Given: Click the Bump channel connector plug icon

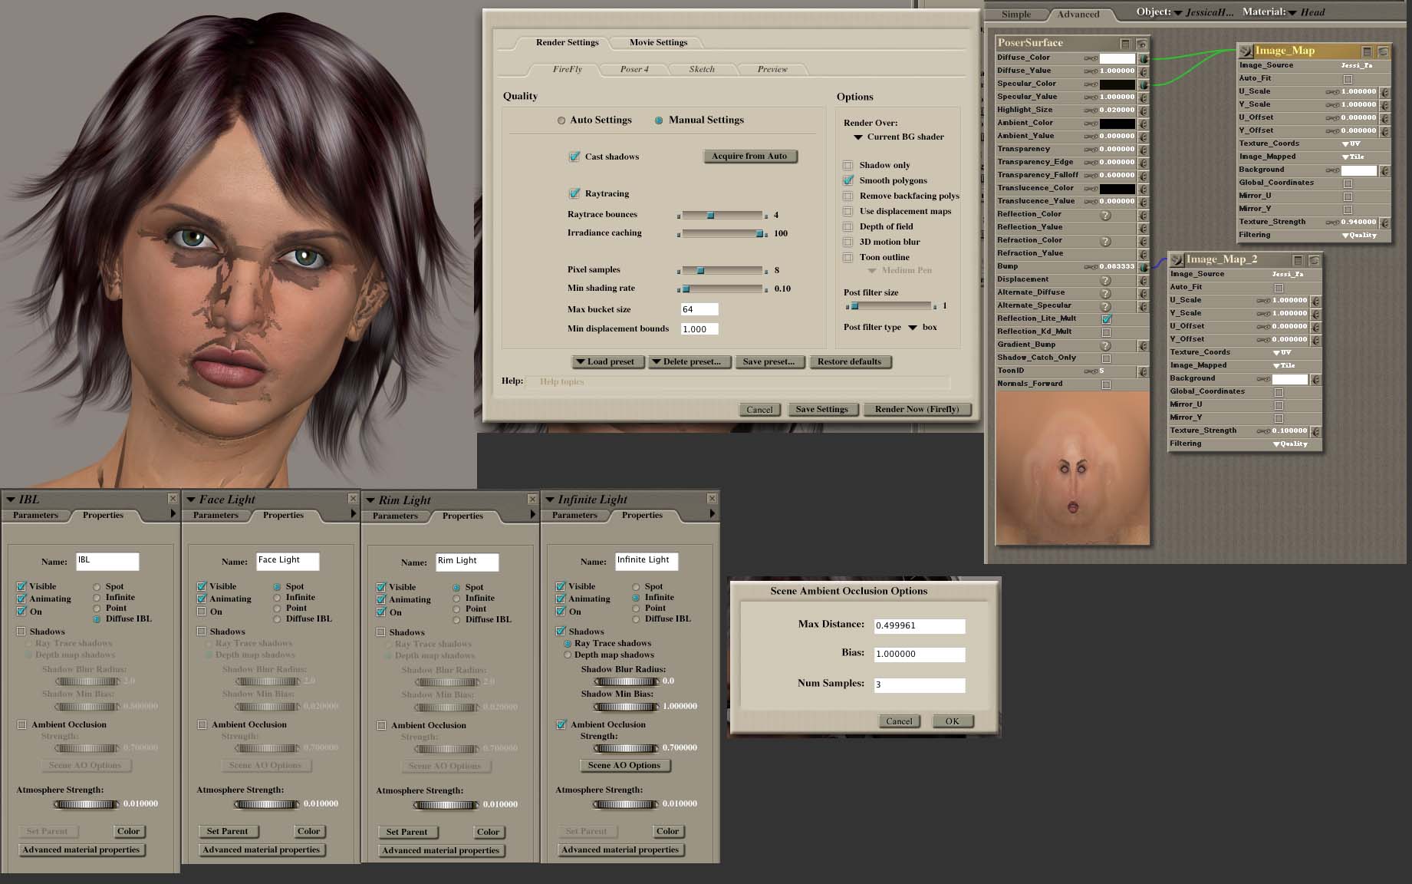Looking at the screenshot, I should point(1143,267).
